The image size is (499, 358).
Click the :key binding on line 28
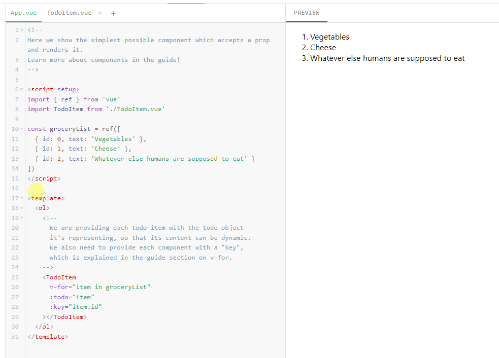coord(57,307)
